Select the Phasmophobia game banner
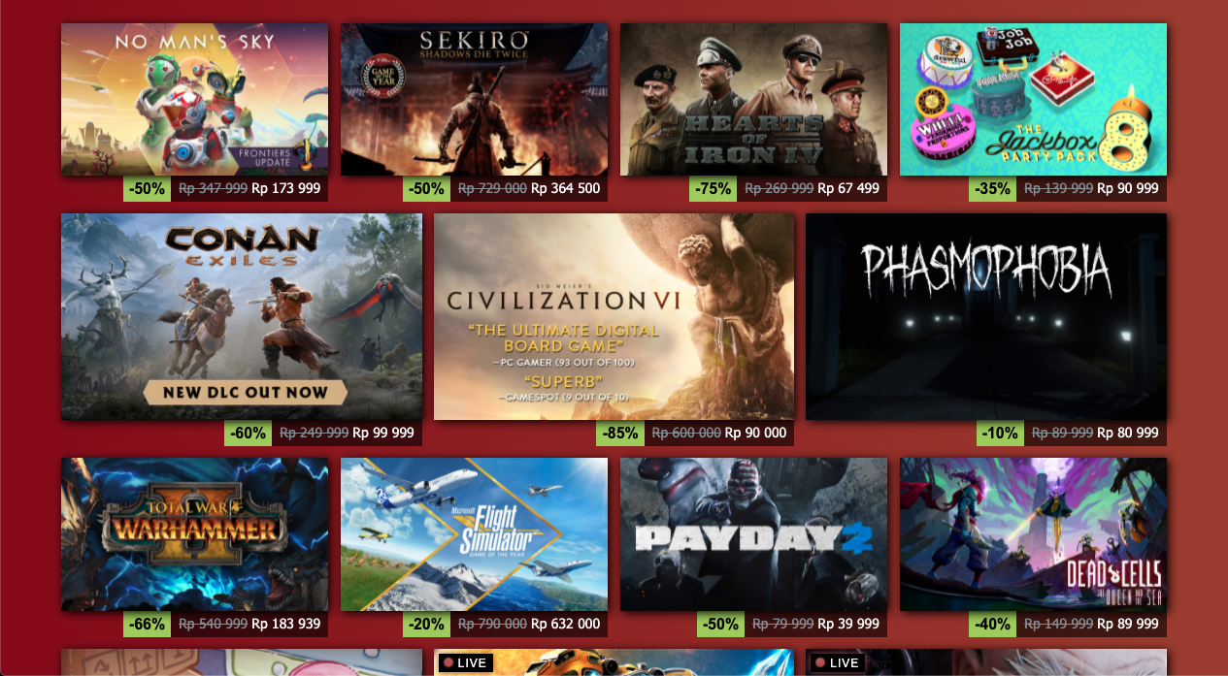 click(986, 317)
